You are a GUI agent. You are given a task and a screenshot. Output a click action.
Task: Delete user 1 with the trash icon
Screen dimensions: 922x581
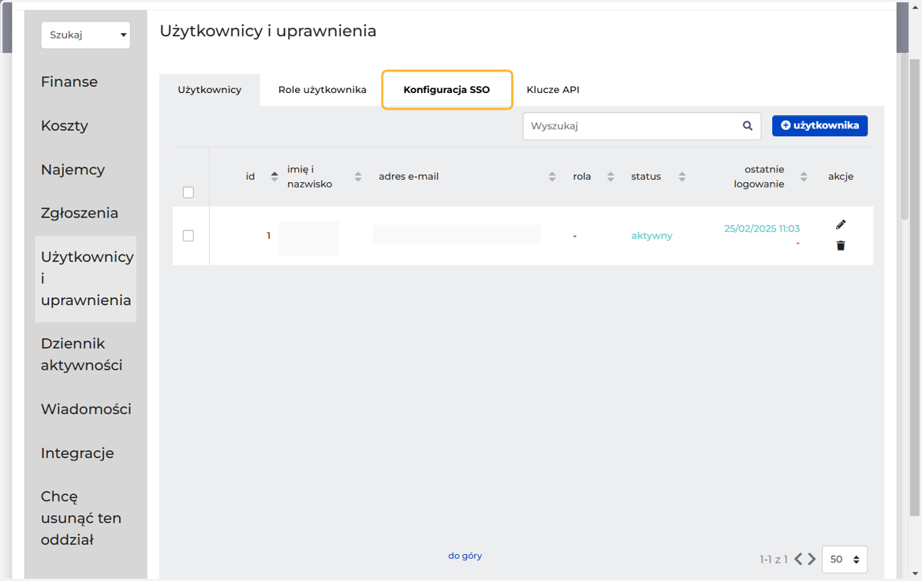click(841, 245)
